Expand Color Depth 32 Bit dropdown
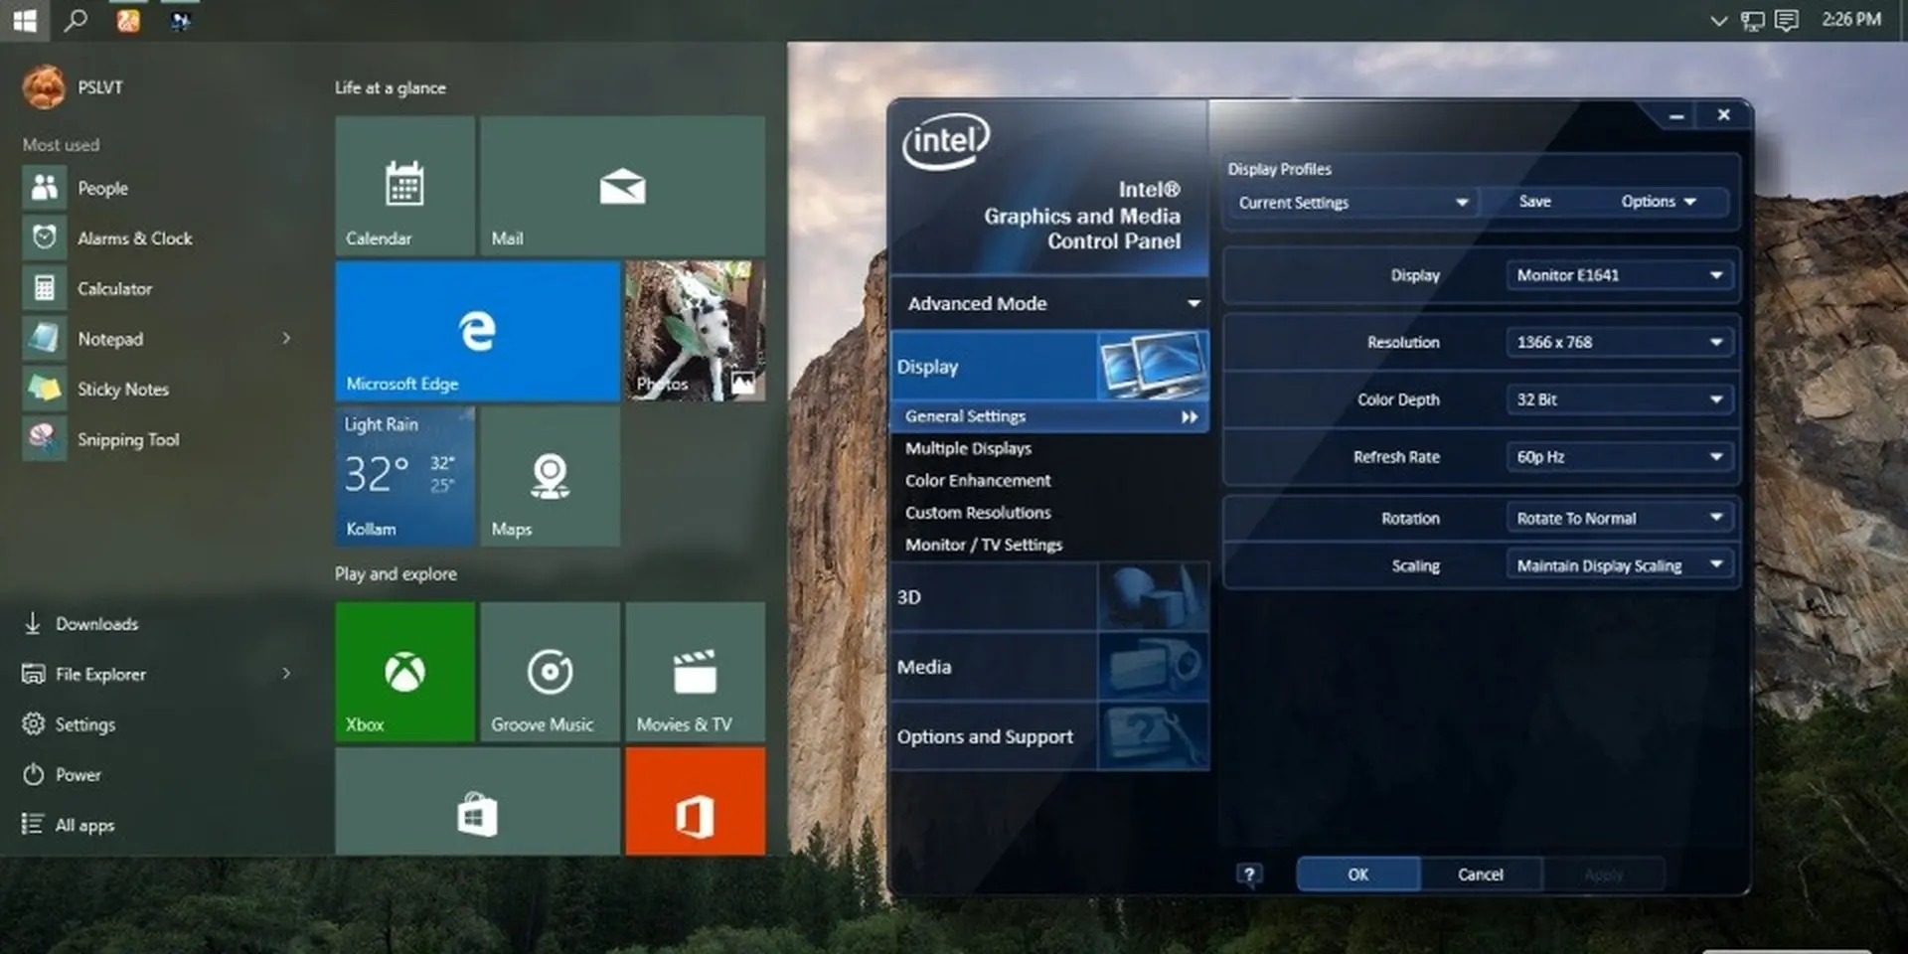 (1620, 399)
